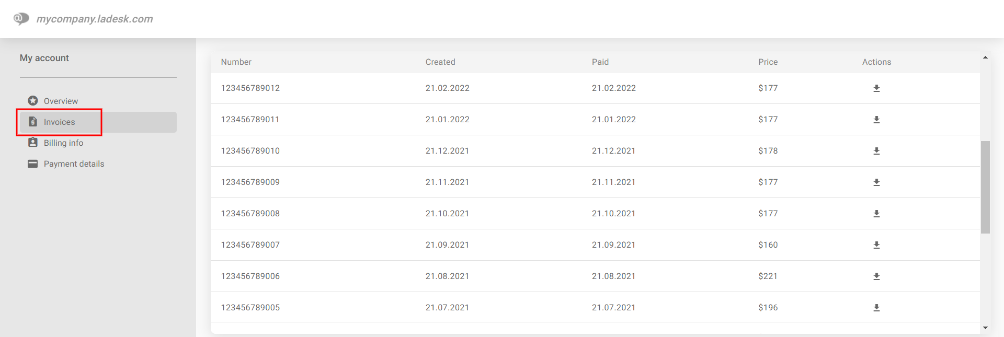Download invoice 123456789008
The width and height of the screenshot is (1004, 337).
[876, 214]
